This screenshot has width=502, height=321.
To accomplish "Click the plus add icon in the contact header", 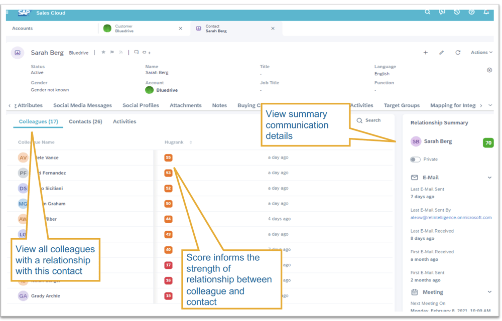I will pos(426,53).
